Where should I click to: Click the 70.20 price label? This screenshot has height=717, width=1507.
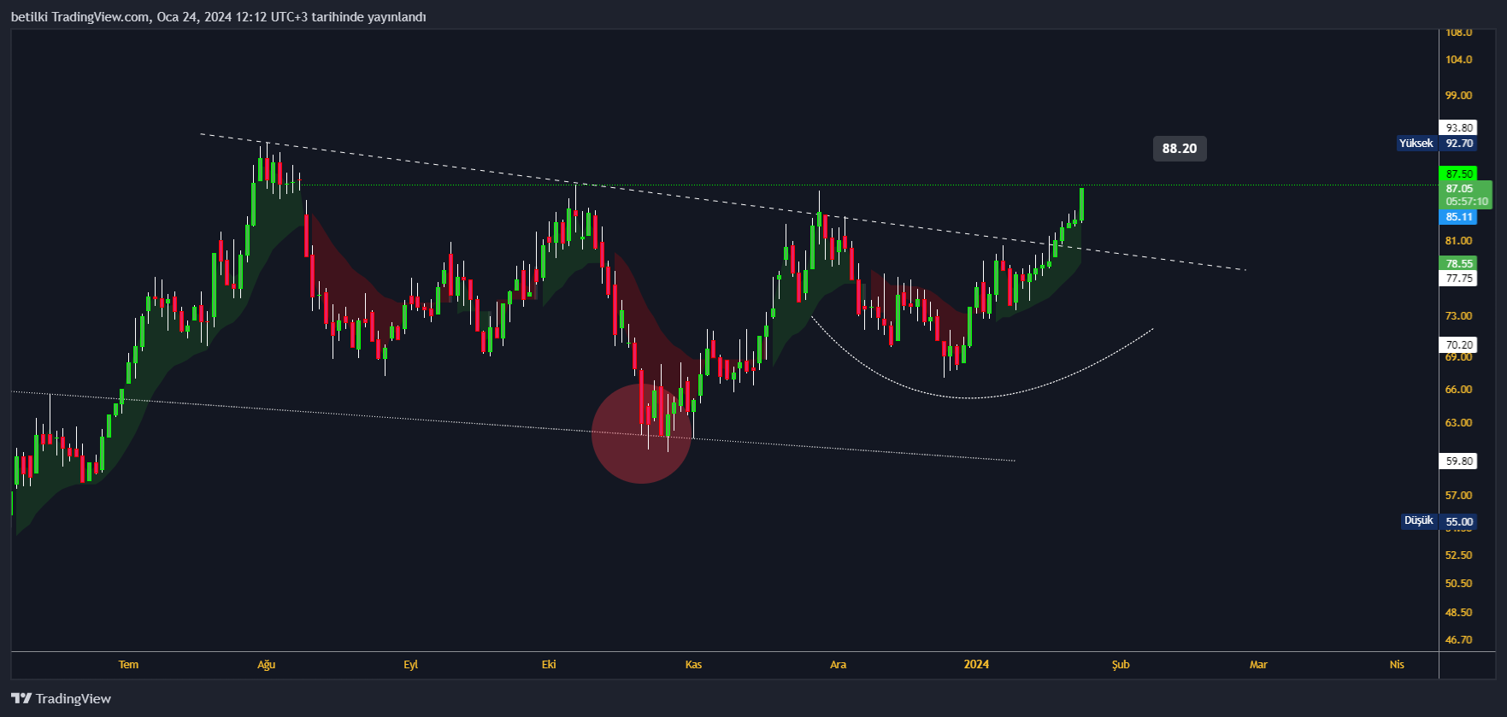click(1459, 345)
